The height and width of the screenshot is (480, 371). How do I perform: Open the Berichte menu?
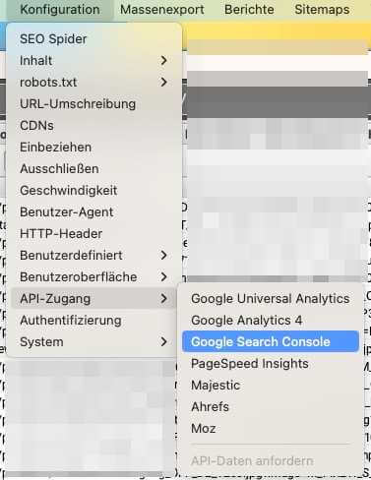coord(249,10)
